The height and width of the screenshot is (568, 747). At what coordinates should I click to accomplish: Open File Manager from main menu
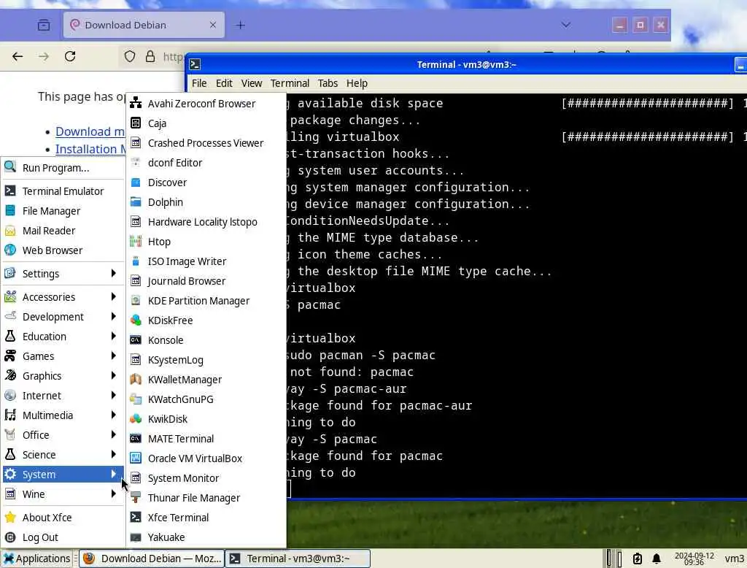(63, 211)
